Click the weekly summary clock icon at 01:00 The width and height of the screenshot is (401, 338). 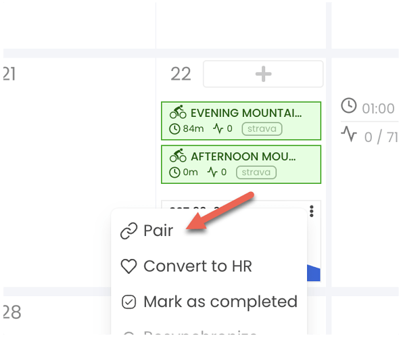click(348, 105)
